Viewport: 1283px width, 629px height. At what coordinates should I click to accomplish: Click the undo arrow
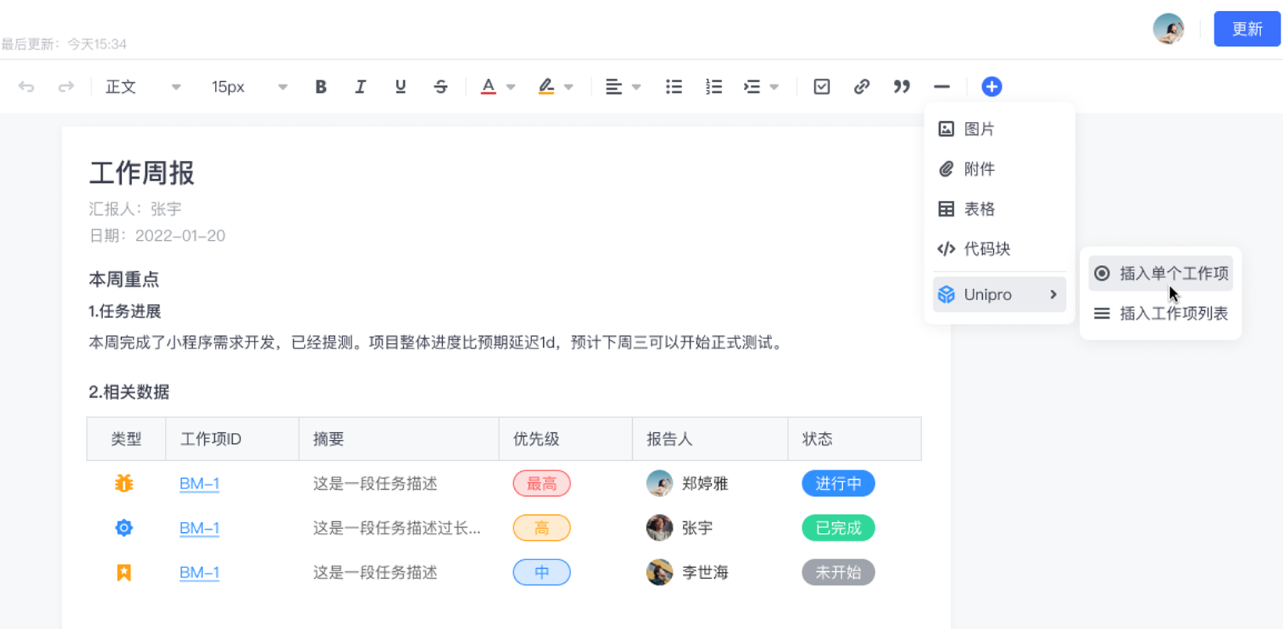click(26, 87)
